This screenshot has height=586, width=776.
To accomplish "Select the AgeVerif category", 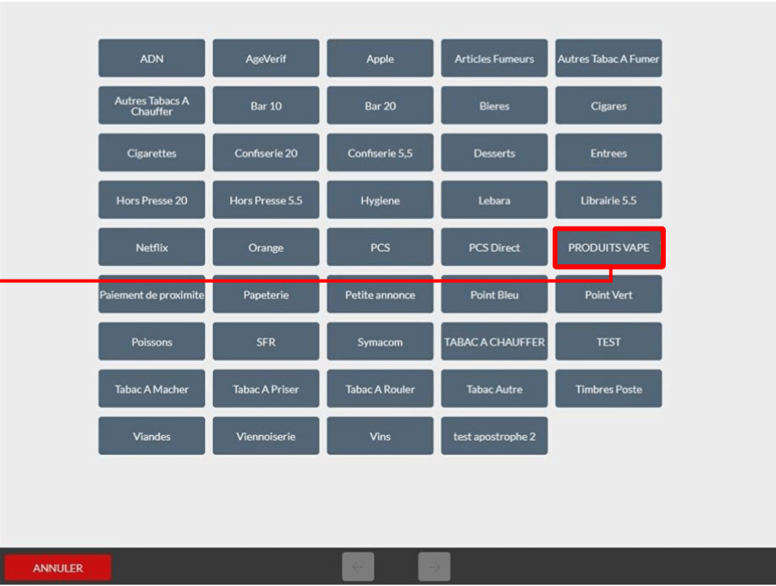I will click(x=266, y=58).
